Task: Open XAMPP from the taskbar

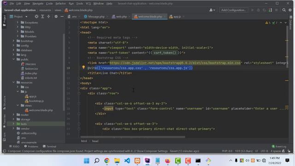Action: click(137, 161)
